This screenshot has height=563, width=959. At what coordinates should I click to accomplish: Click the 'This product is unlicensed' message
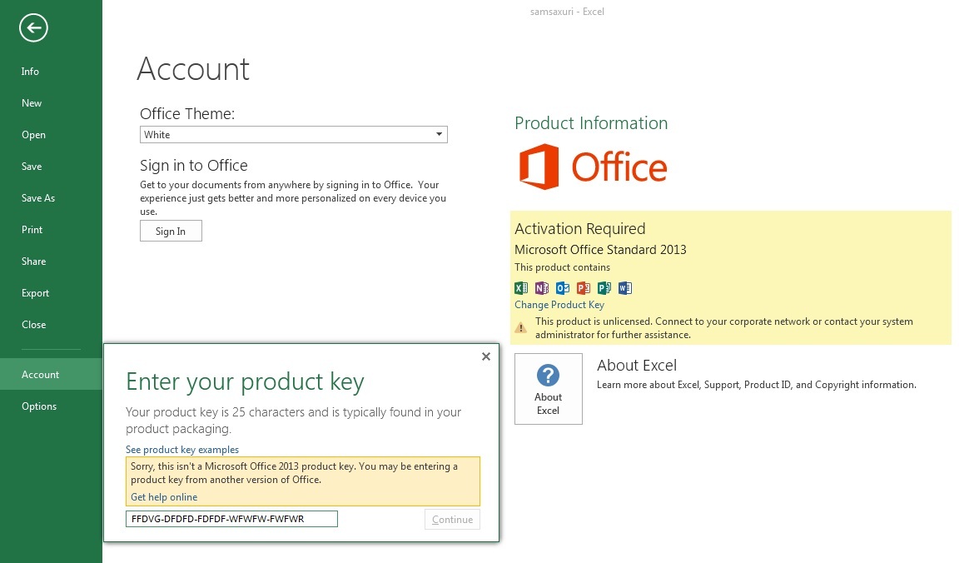[724, 328]
